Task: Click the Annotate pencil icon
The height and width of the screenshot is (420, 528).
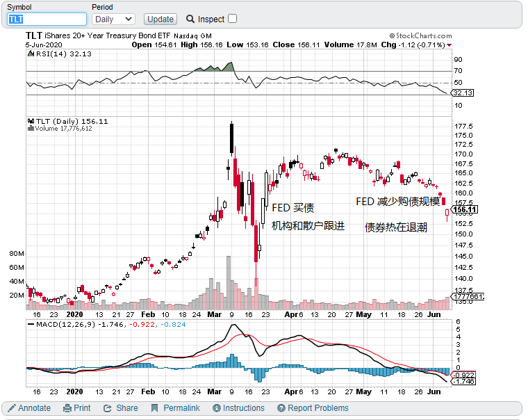Action: tap(11, 408)
